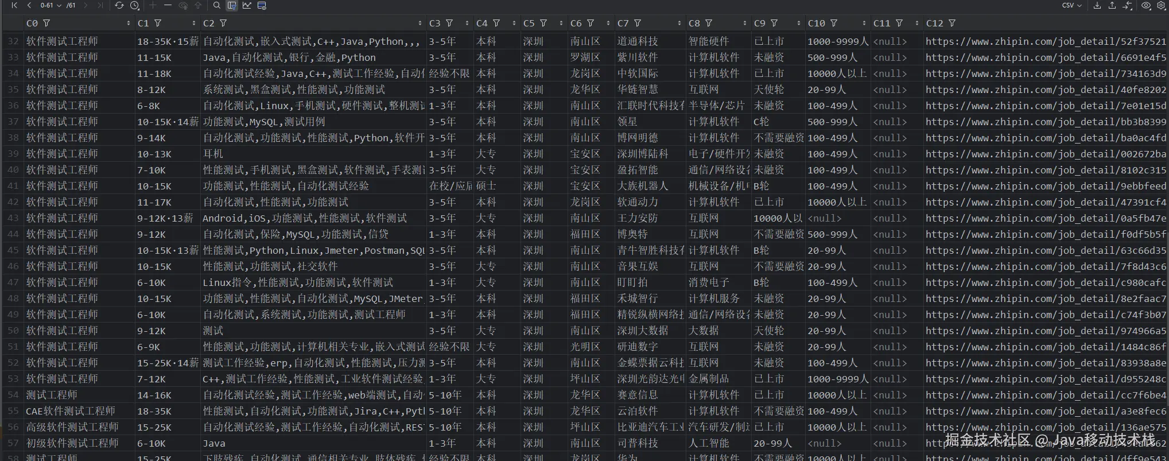
Task: Open the job_detail/6691e4f5 URL in row 33
Action: click(1046, 57)
